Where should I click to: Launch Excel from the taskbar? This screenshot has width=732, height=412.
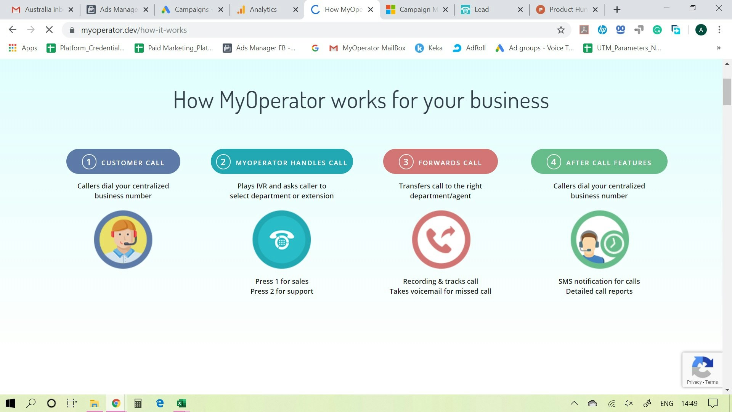(181, 403)
